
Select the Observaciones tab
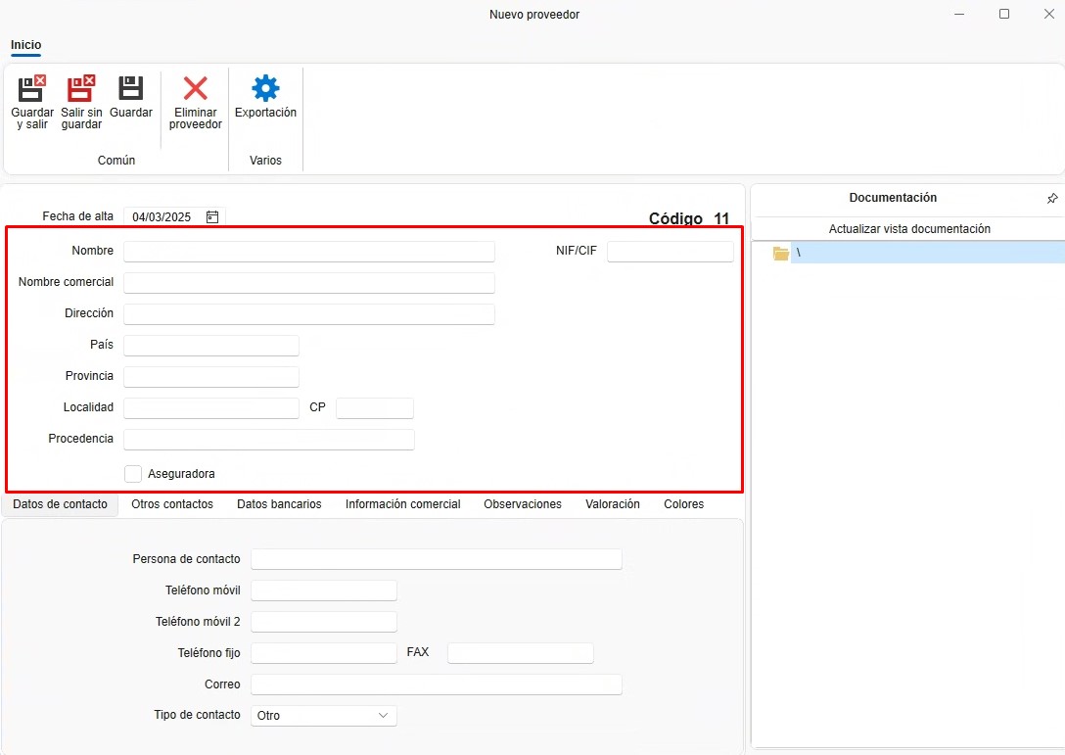523,504
